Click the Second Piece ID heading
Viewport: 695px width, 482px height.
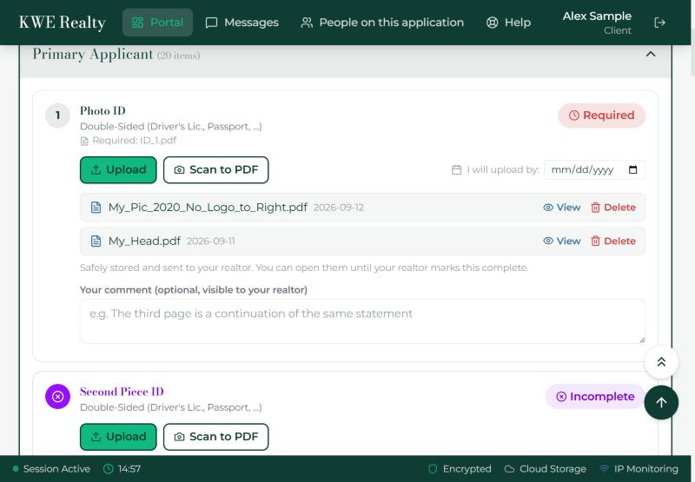pyautogui.click(x=122, y=392)
